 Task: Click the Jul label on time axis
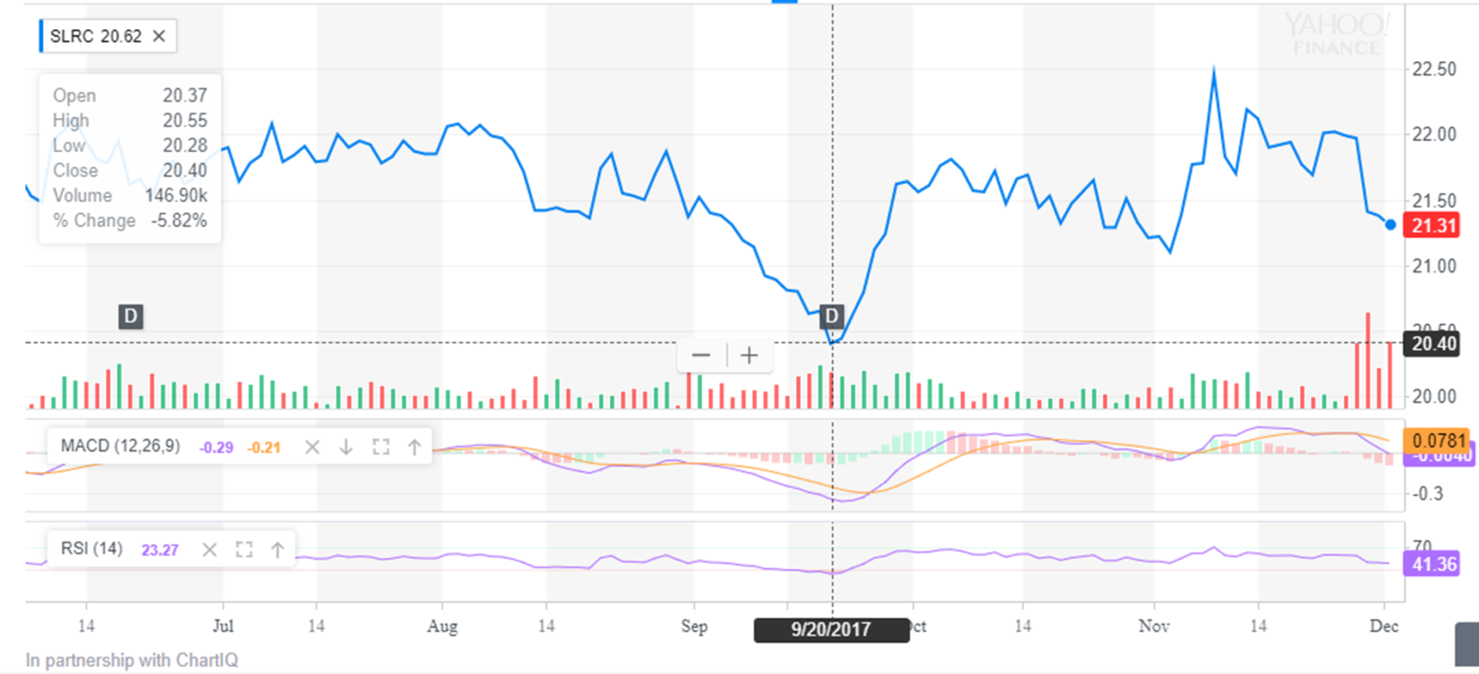223,627
